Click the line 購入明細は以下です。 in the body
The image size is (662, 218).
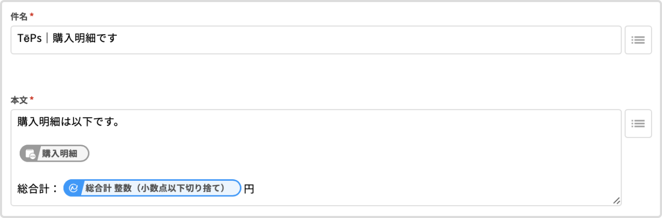coord(68,122)
